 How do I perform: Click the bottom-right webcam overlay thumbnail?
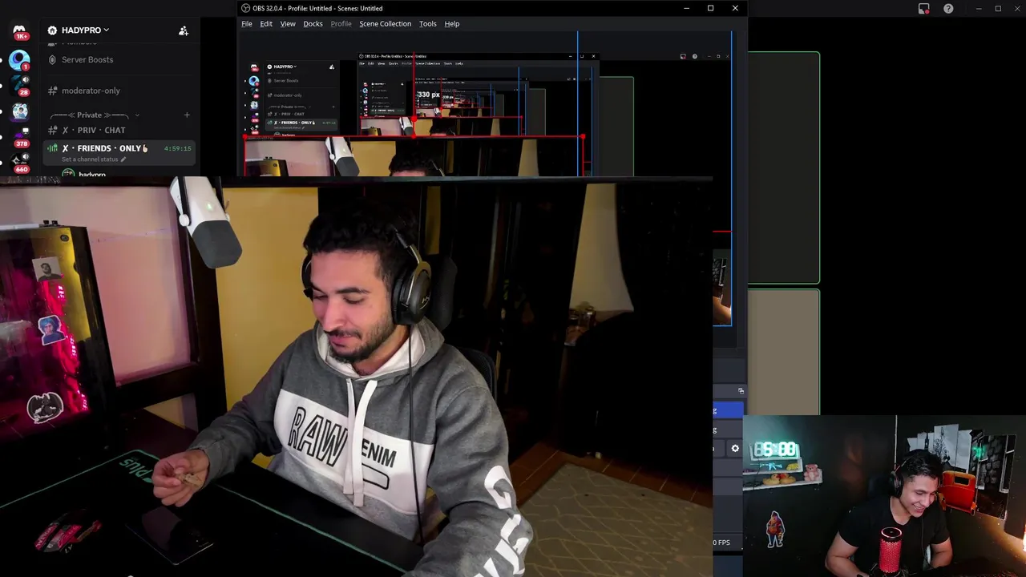[883, 496]
